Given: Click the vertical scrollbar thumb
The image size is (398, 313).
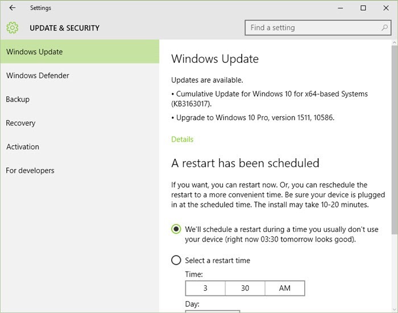Looking at the screenshot, I should click(x=395, y=140).
